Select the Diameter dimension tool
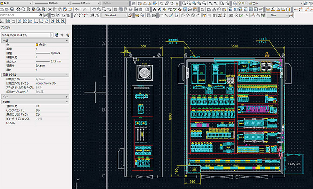 tap(193, 15)
